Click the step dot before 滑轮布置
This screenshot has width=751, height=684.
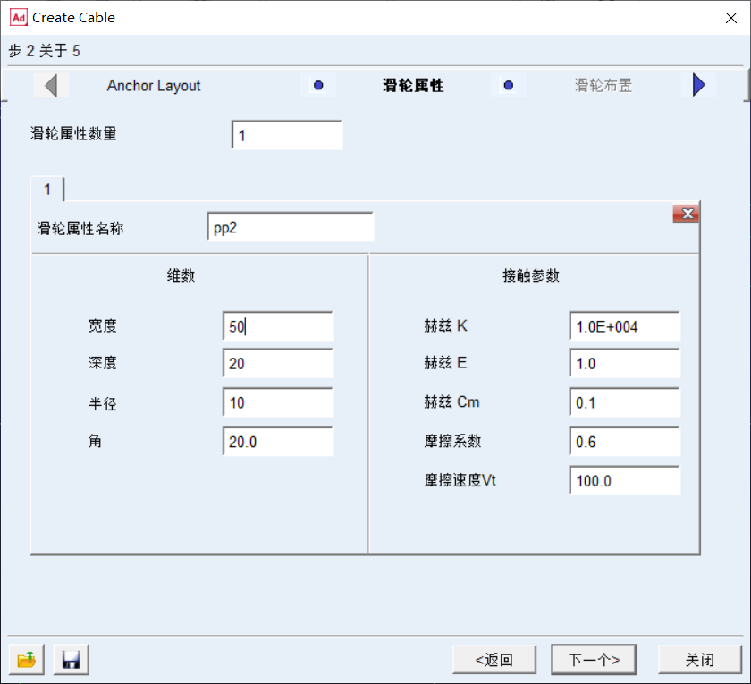(509, 85)
